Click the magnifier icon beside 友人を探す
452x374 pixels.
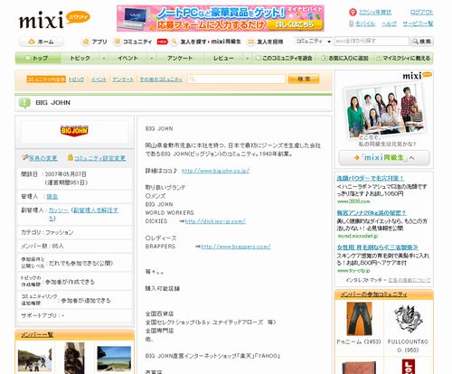click(x=174, y=42)
